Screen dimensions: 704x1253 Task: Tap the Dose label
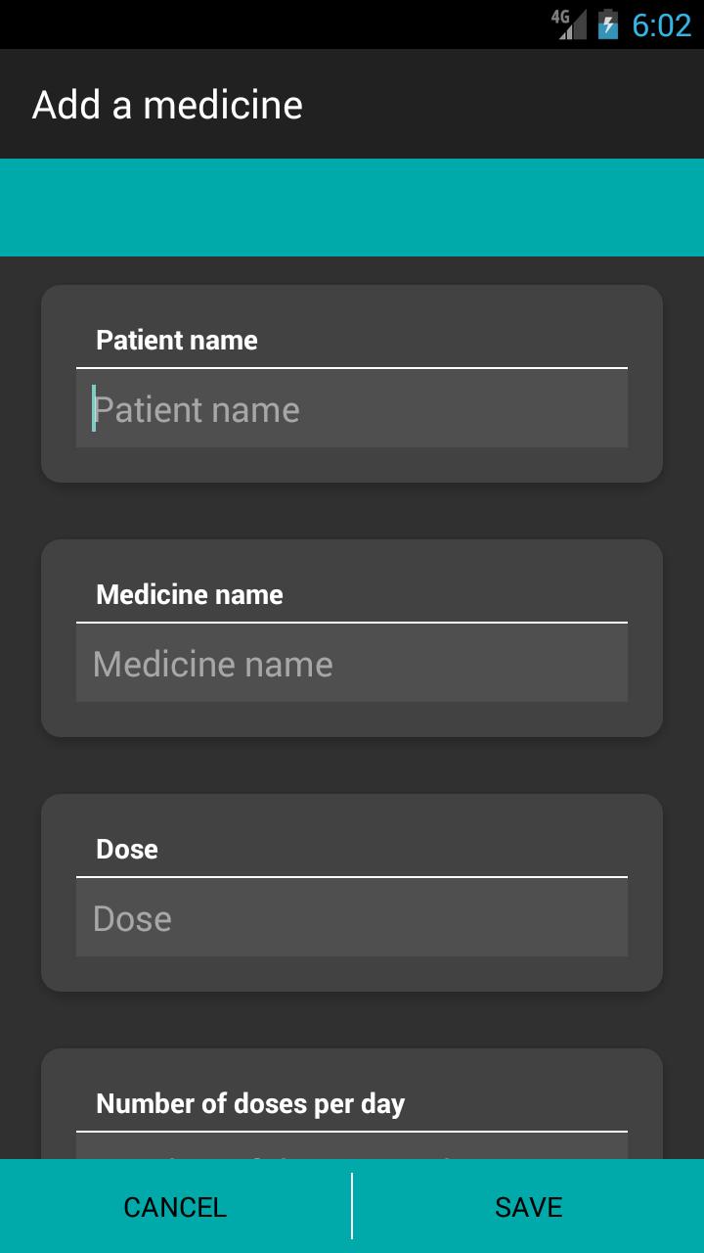pyautogui.click(x=127, y=849)
